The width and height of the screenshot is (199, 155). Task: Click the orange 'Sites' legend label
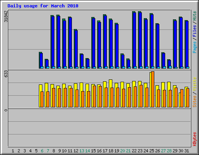pyautogui.click(x=195, y=102)
